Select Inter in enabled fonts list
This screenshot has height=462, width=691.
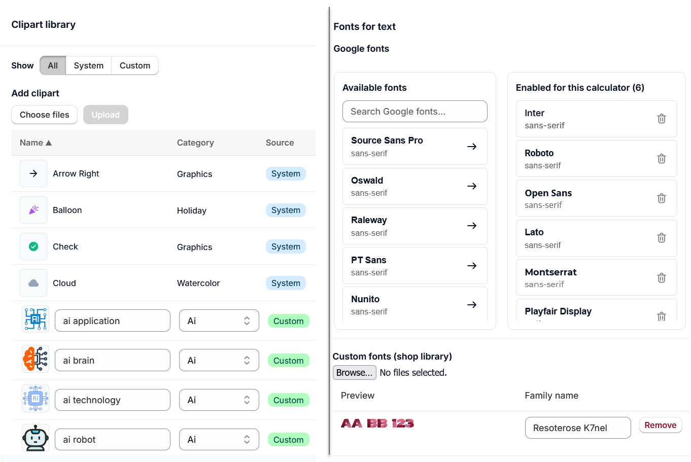pyautogui.click(x=597, y=119)
